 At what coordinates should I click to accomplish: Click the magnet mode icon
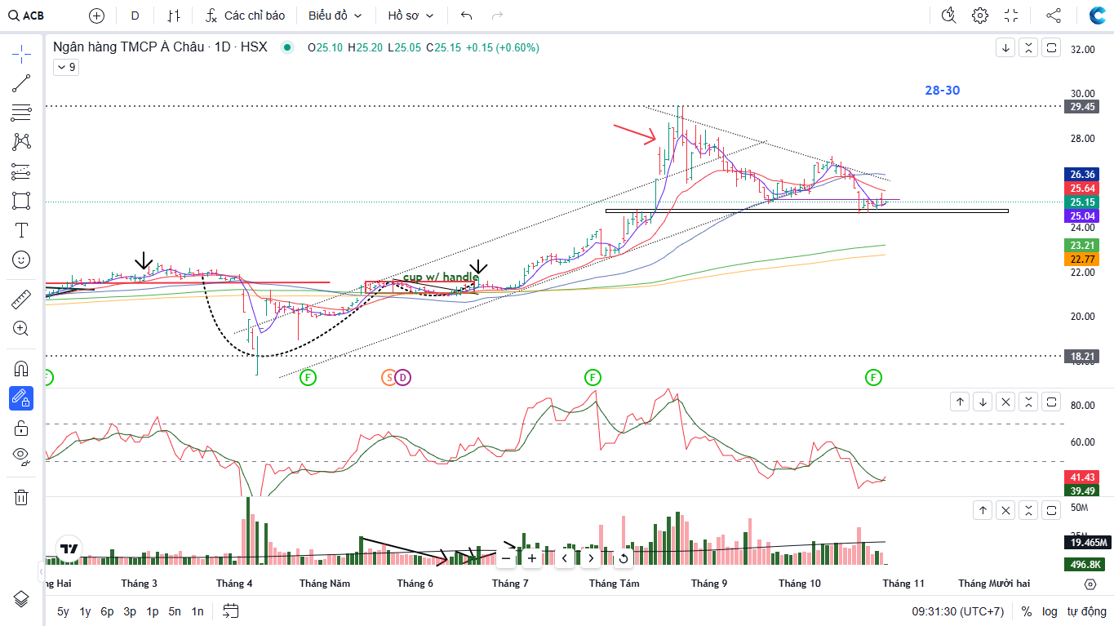coord(21,368)
